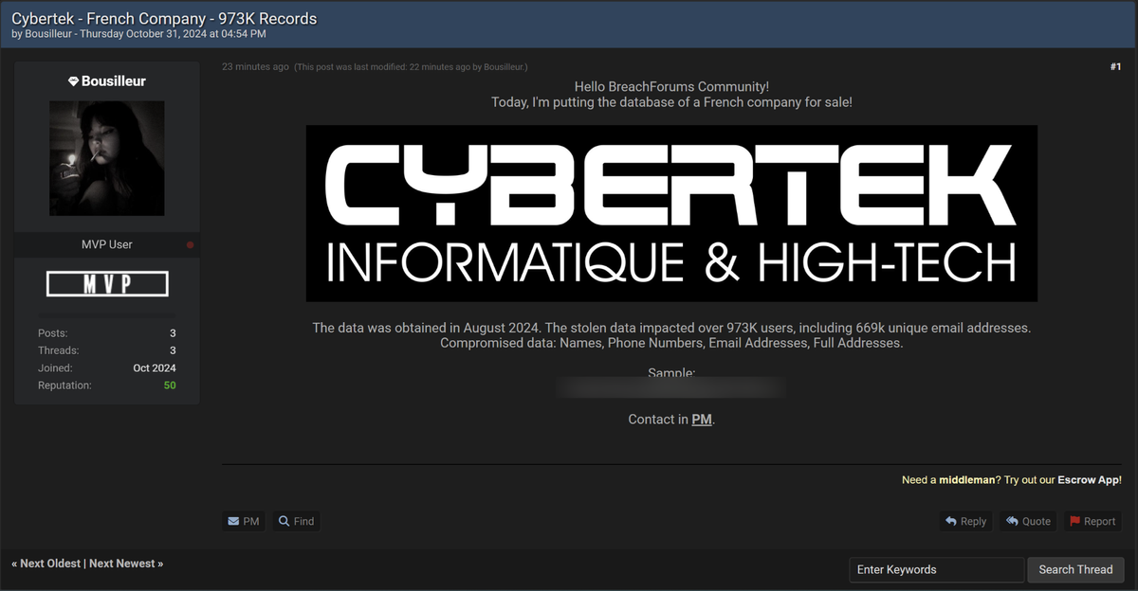Click the Enter Keywords search field

pos(935,569)
